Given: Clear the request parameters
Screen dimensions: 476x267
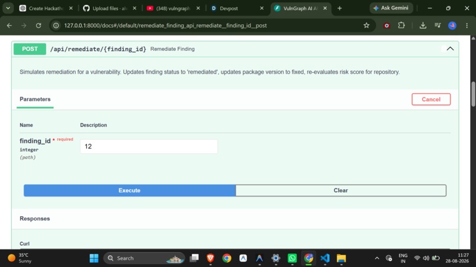Looking at the screenshot, I should point(341,190).
